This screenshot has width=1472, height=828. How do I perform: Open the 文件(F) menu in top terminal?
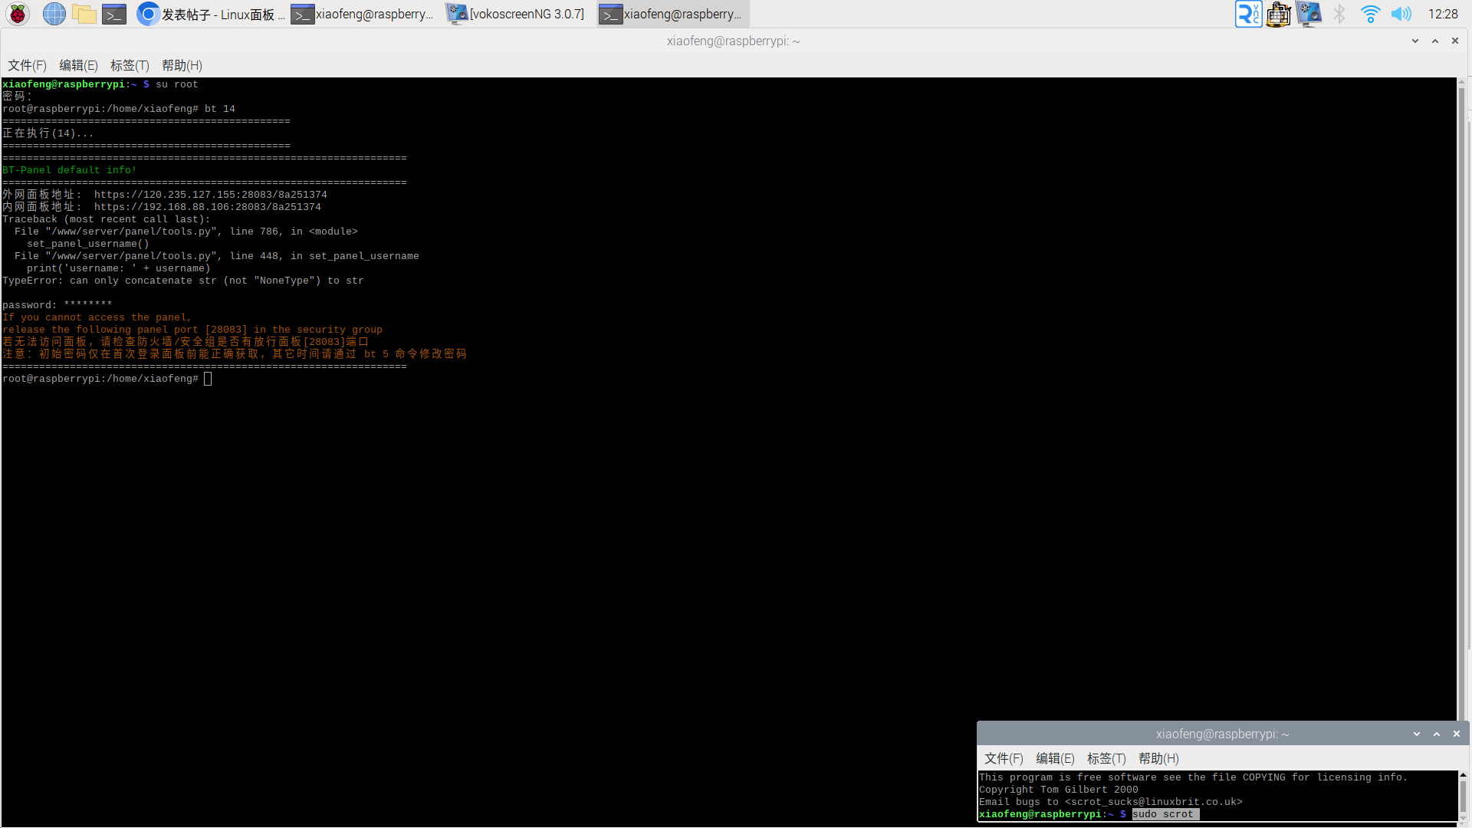[26, 66]
